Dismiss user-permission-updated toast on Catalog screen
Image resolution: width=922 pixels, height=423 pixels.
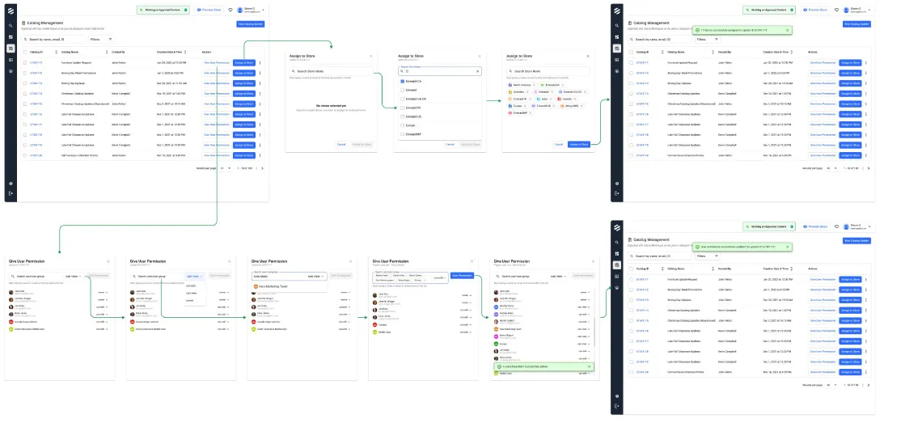pyautogui.click(x=787, y=246)
